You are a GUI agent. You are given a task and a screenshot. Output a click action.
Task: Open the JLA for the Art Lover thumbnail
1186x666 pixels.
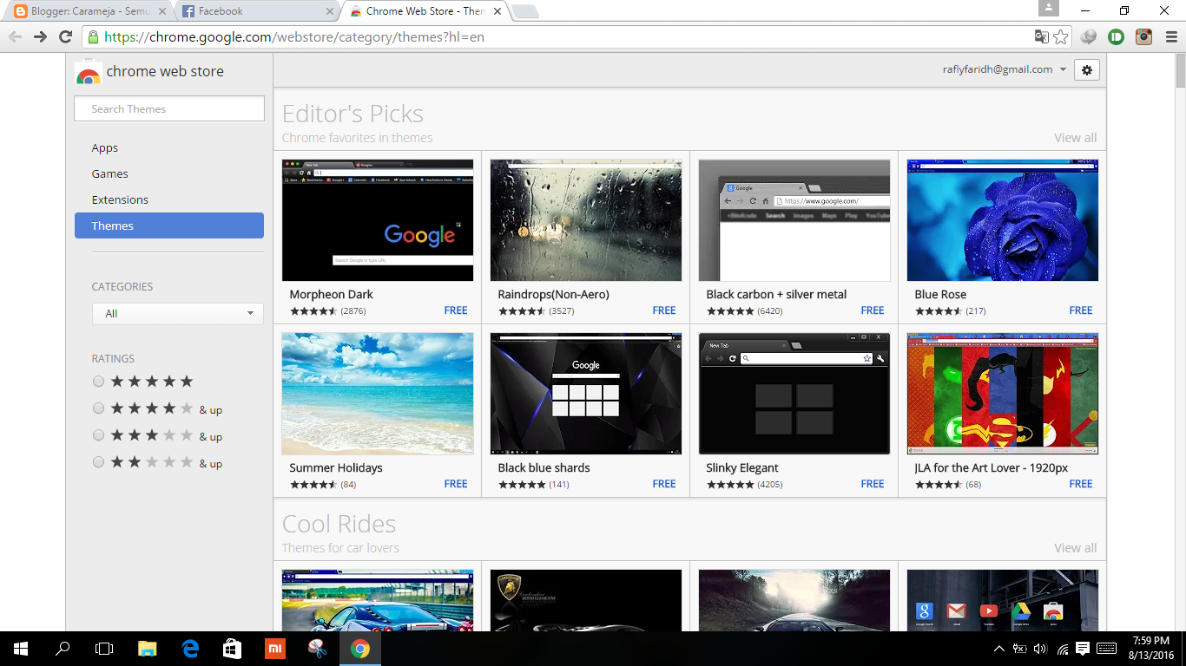point(1003,394)
